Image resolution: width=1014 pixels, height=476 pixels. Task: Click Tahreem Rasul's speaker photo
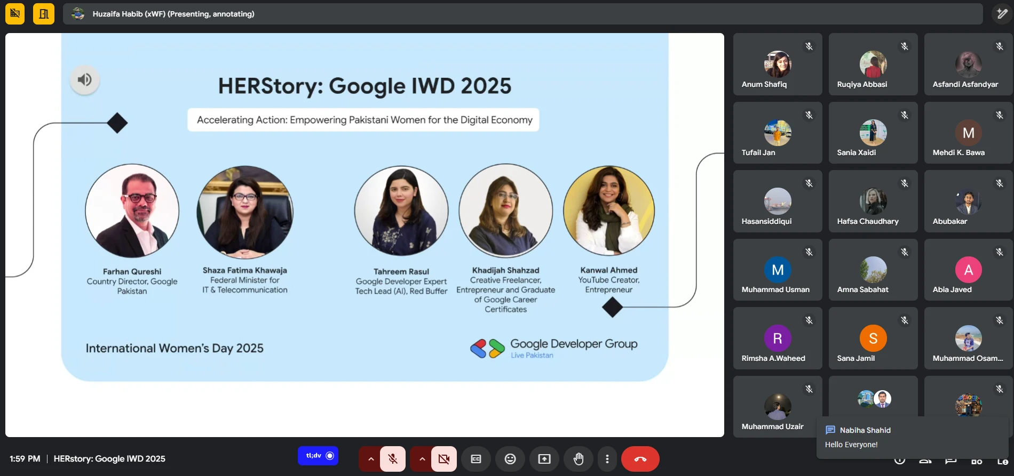(x=401, y=211)
